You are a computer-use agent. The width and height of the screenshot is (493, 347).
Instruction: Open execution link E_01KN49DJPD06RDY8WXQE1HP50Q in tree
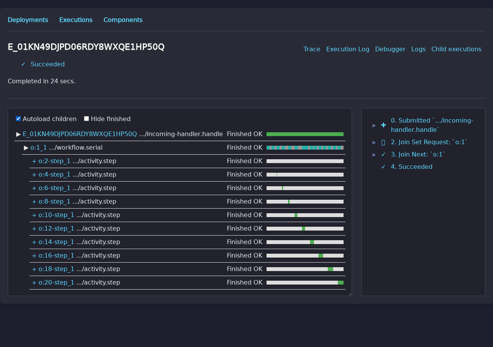(80, 134)
